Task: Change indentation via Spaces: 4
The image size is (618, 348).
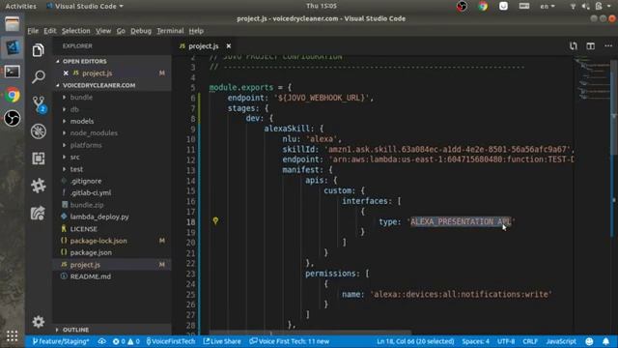Action: [475, 341]
